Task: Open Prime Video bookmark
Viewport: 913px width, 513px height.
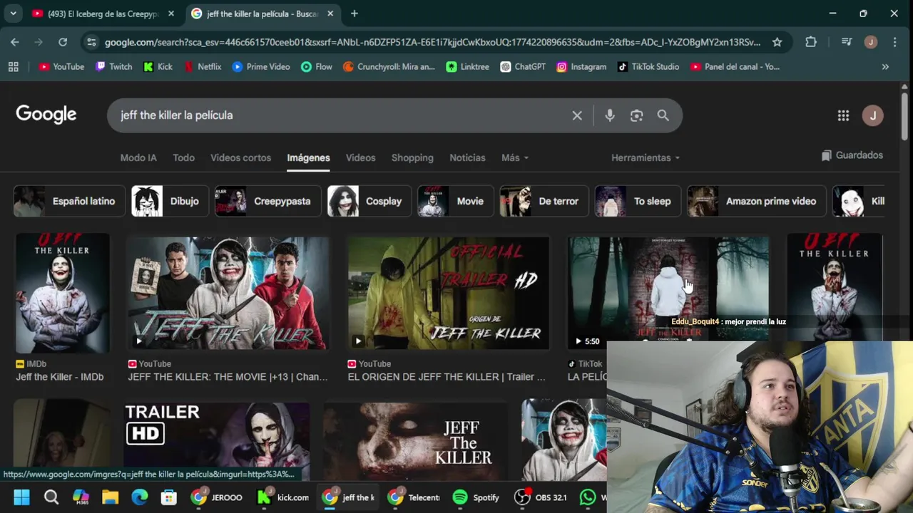Action: [261, 66]
